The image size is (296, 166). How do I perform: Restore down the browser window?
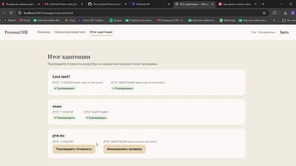290,4
